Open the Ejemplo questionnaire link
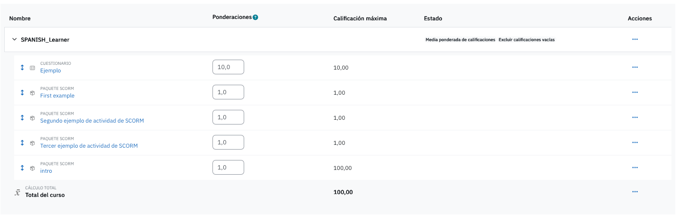 point(51,71)
